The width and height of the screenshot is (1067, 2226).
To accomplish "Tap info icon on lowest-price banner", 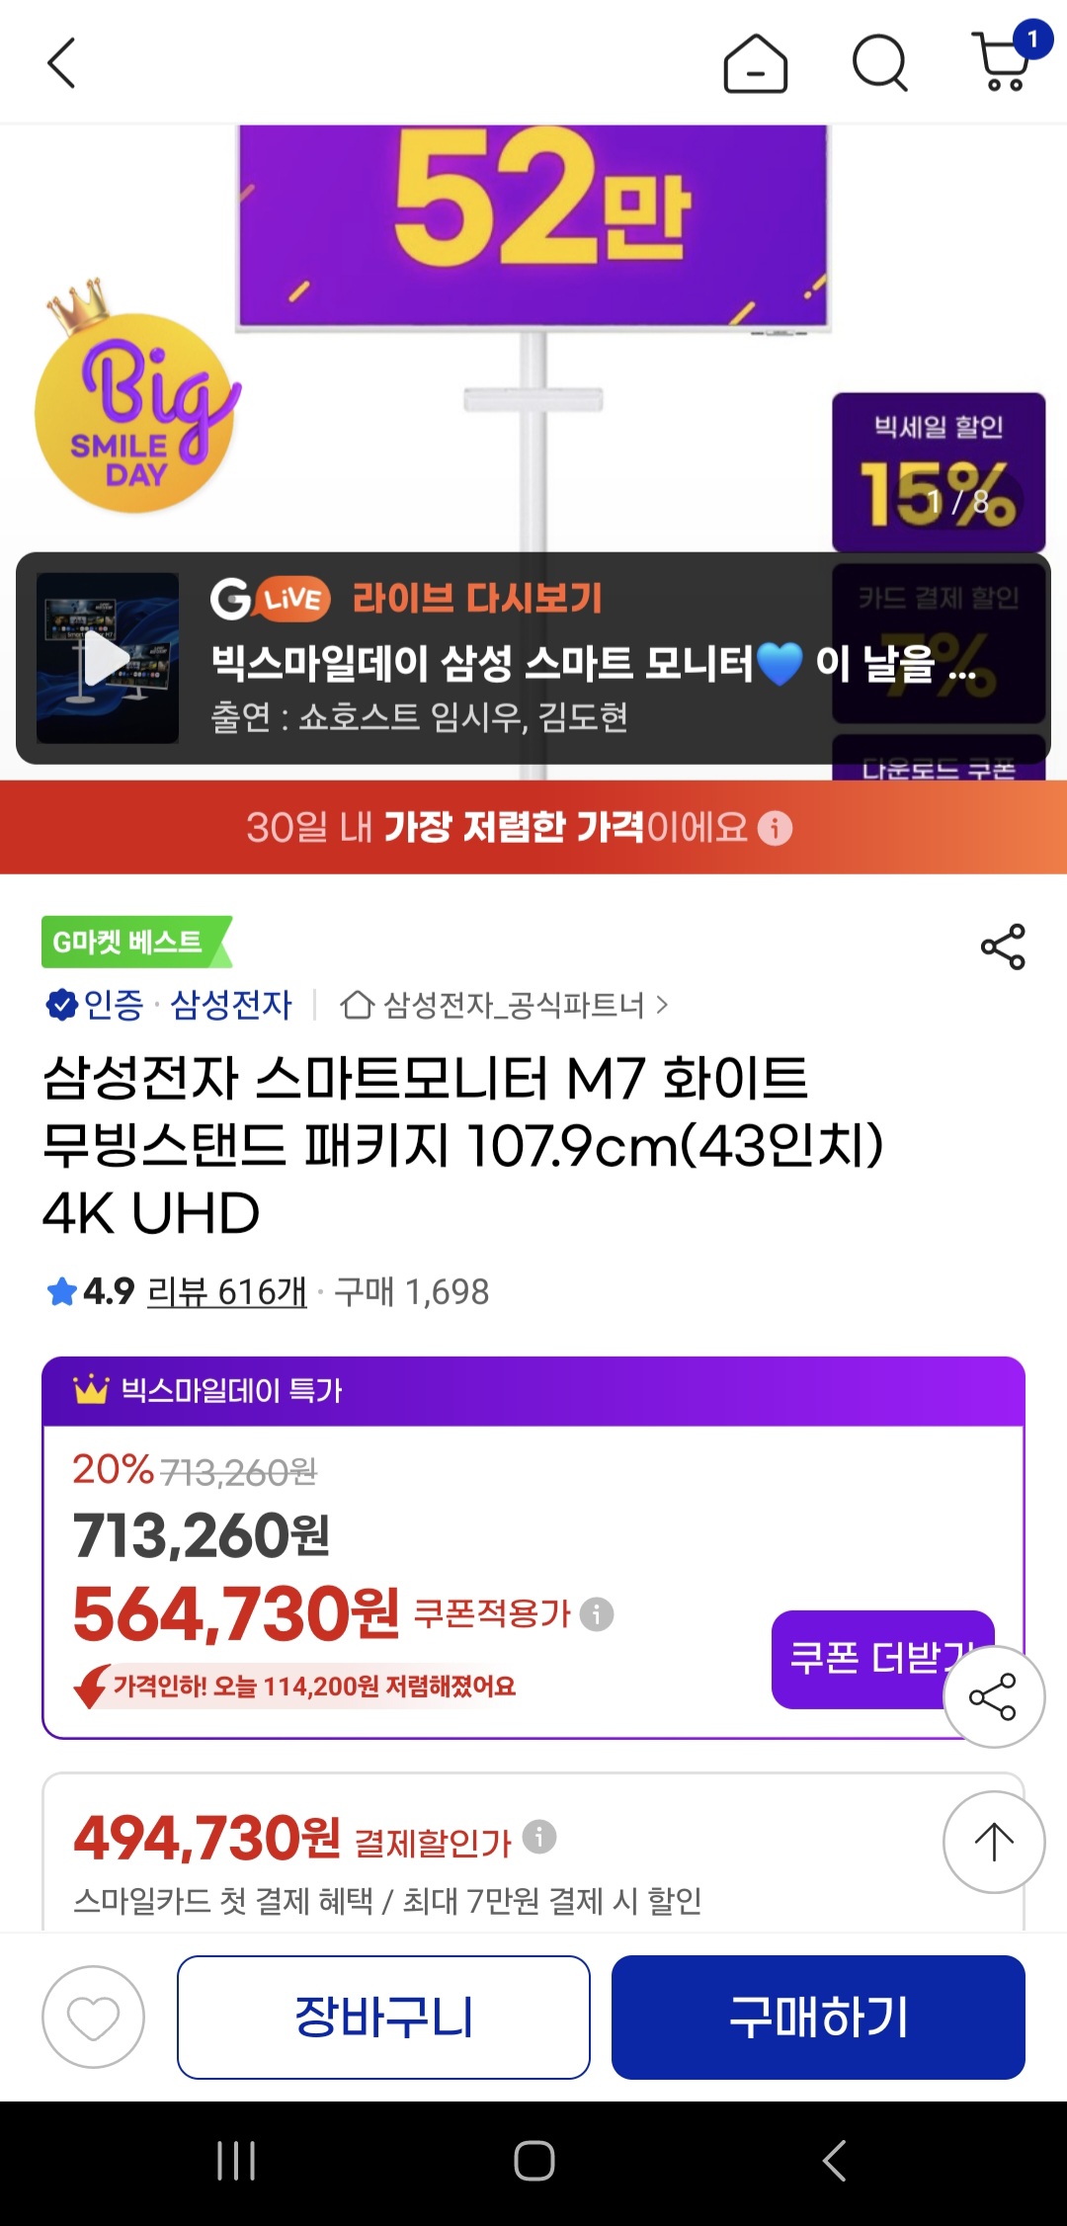I will coord(775,828).
